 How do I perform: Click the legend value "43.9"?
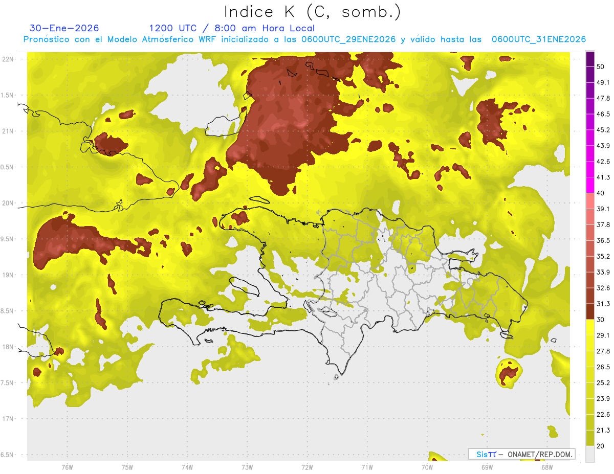coord(603,146)
